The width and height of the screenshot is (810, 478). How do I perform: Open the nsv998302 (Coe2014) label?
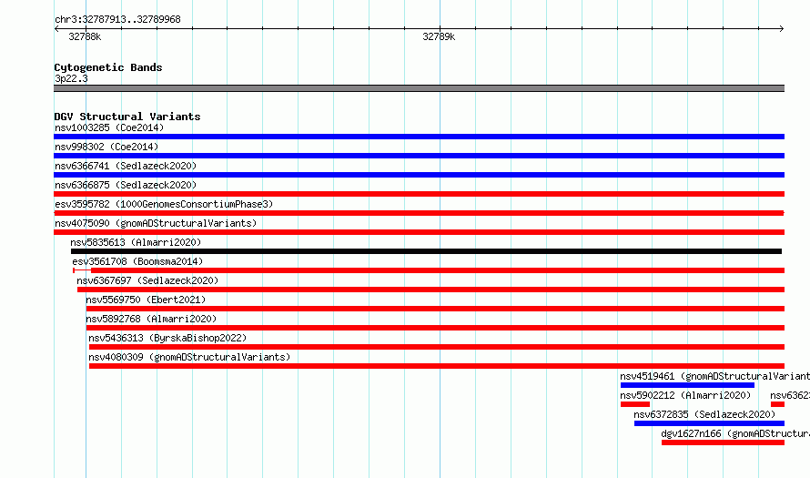(x=106, y=147)
